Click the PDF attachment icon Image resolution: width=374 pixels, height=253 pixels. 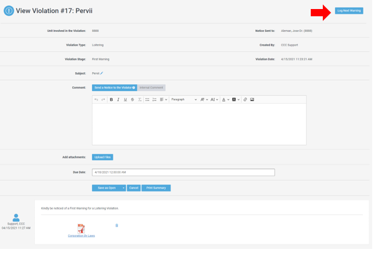click(81, 229)
